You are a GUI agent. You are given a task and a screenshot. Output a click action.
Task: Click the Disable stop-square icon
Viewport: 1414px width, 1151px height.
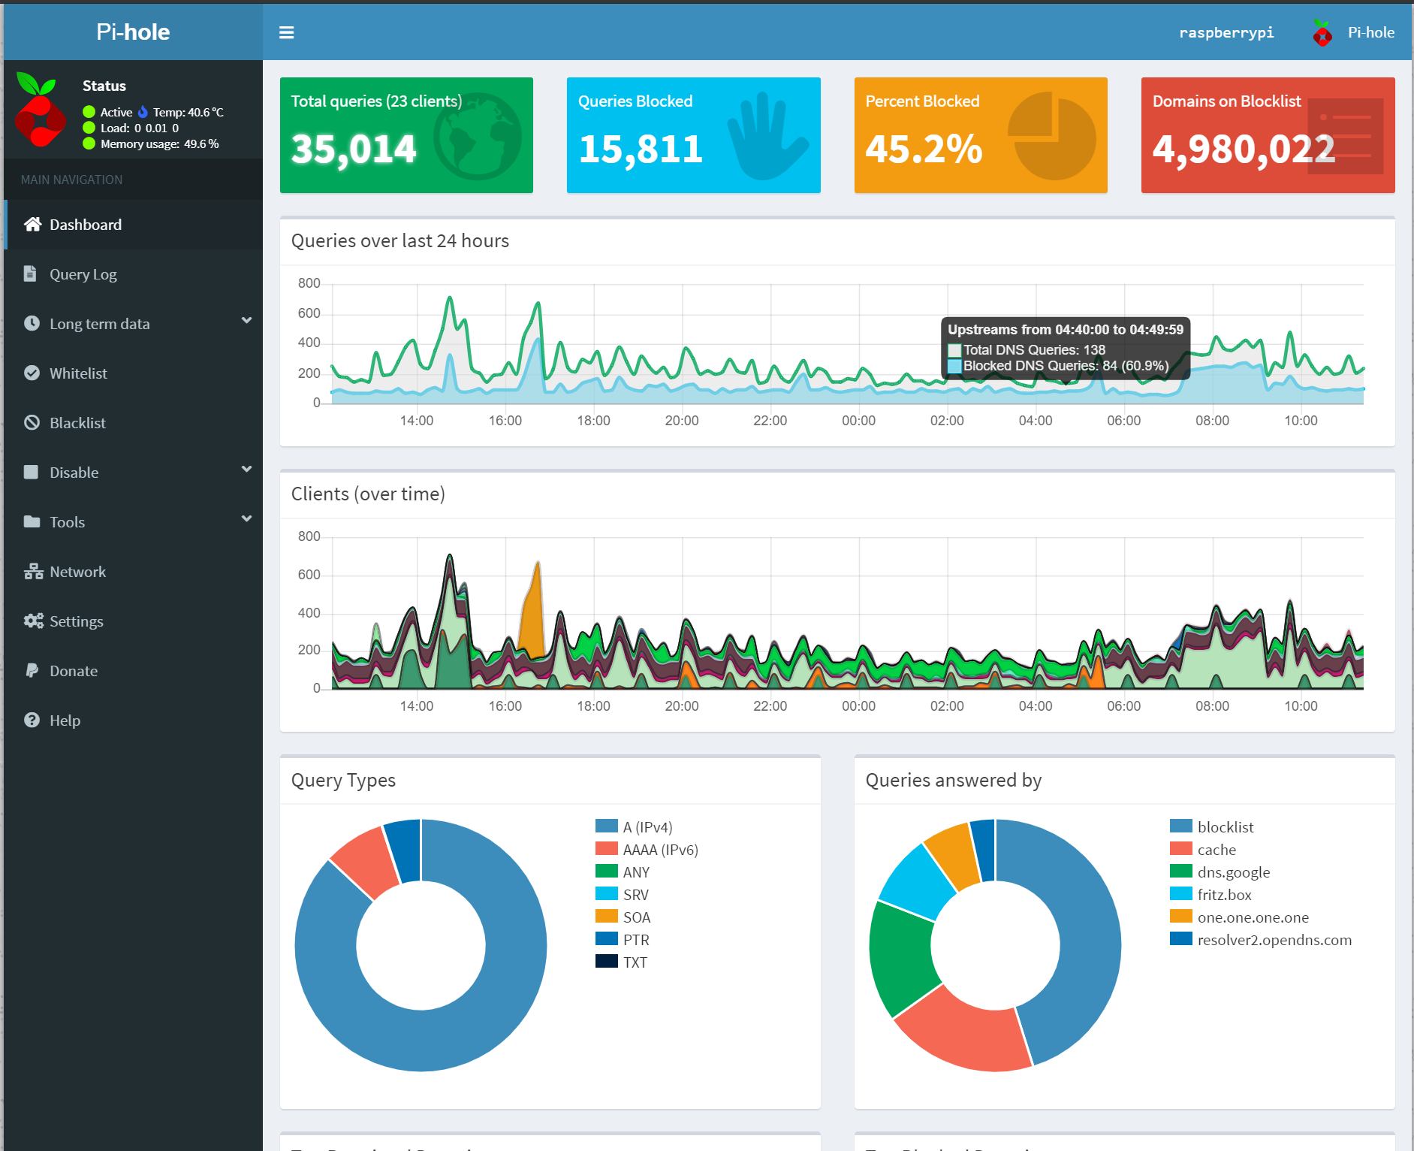[31, 472]
